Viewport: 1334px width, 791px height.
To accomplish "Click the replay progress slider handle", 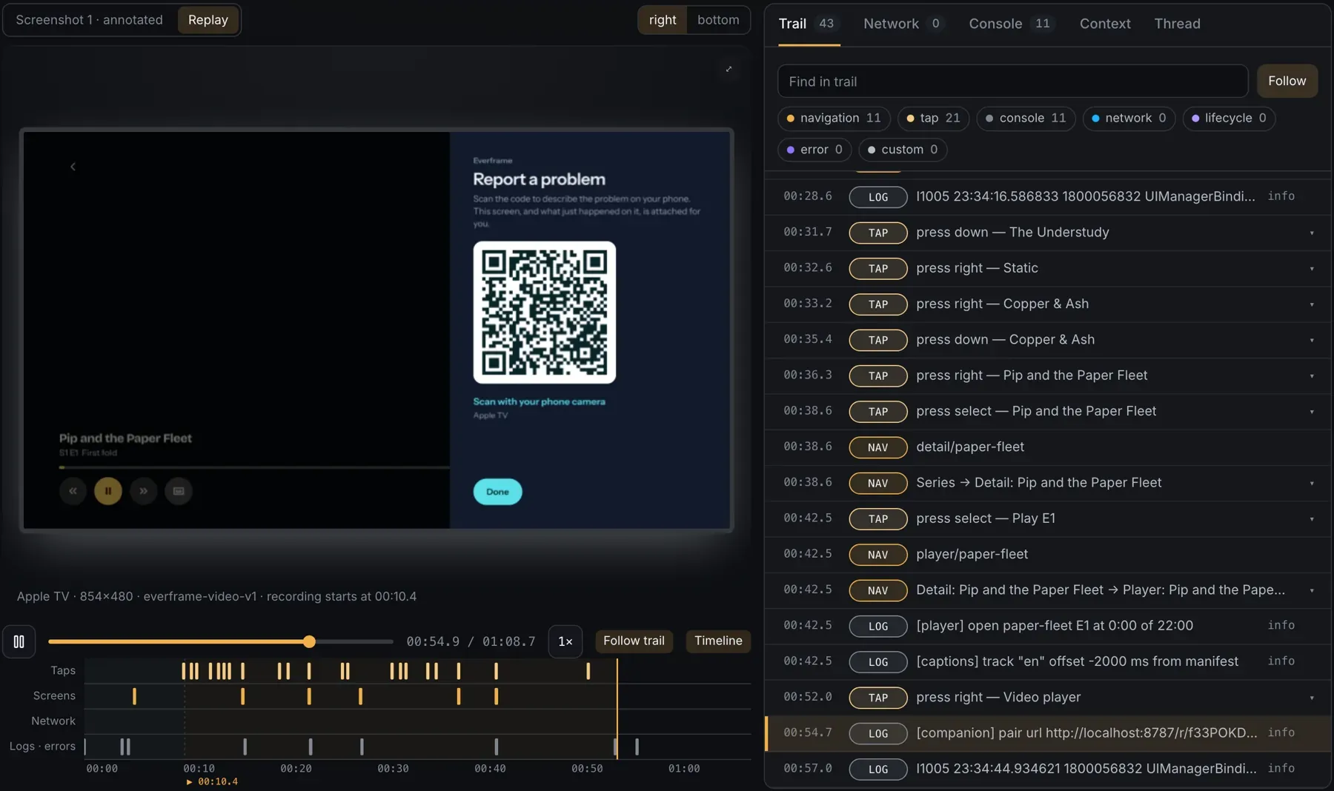I will 309,641.
